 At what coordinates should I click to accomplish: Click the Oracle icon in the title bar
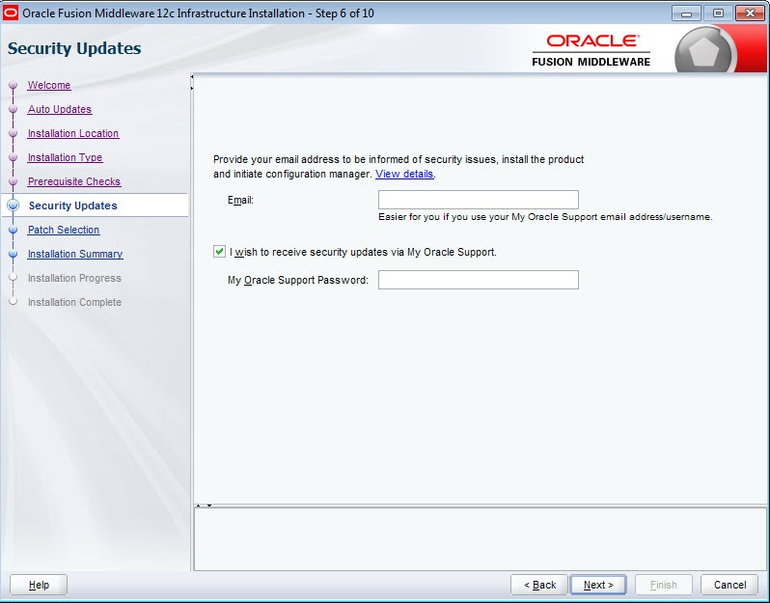[11, 13]
